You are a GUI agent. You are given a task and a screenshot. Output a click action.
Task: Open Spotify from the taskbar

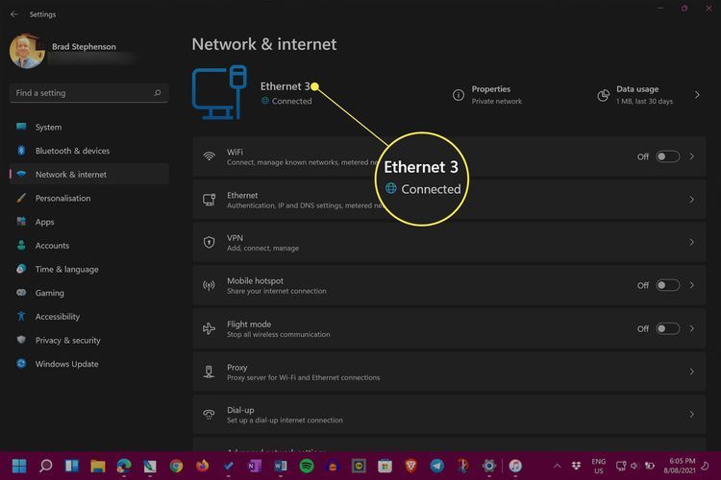coord(306,466)
